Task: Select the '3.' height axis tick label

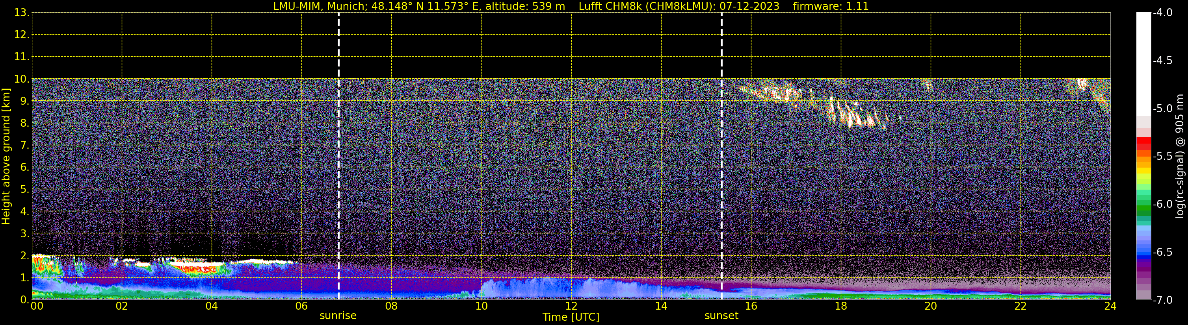Action: coord(24,234)
